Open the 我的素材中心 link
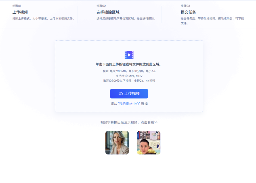 coord(129,104)
